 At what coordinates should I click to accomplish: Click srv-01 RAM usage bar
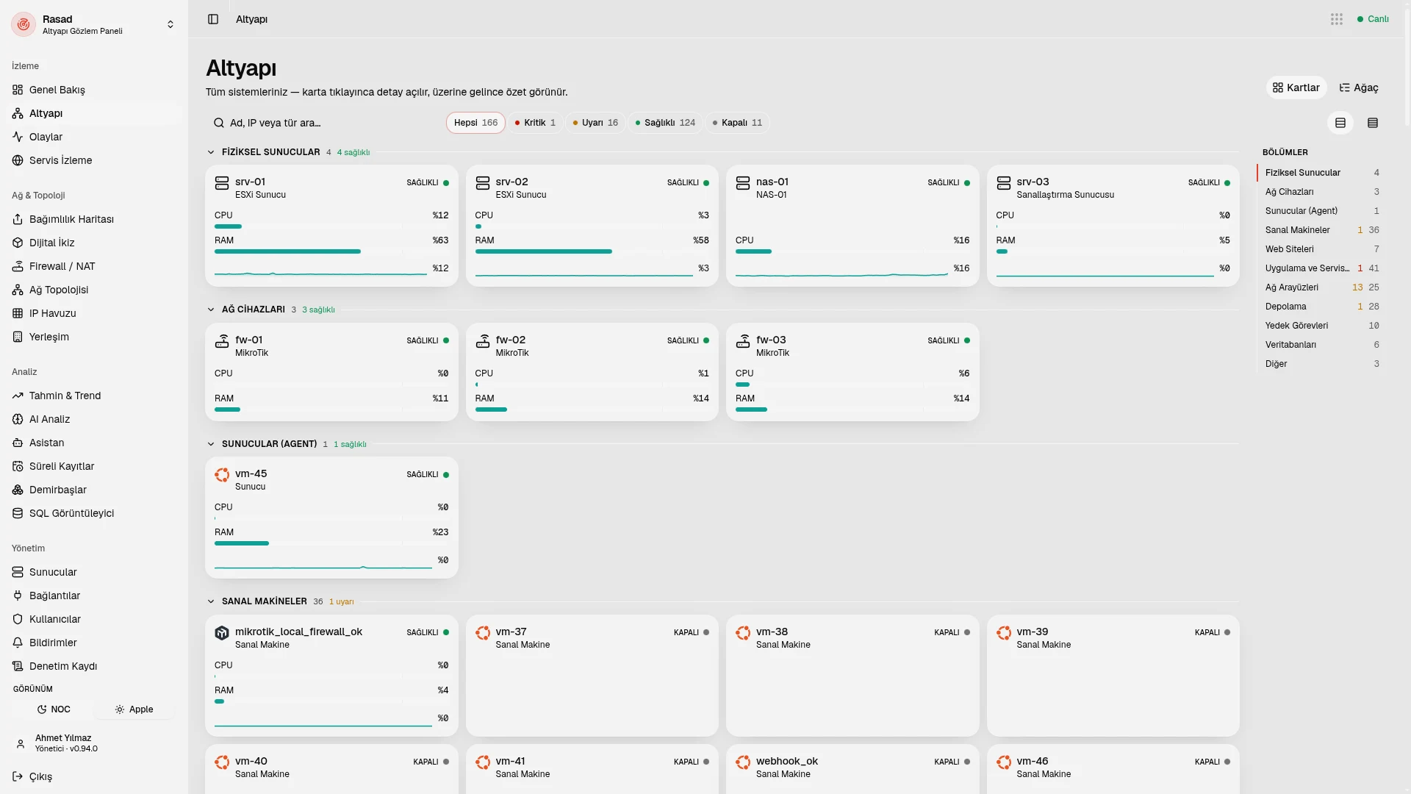click(331, 251)
